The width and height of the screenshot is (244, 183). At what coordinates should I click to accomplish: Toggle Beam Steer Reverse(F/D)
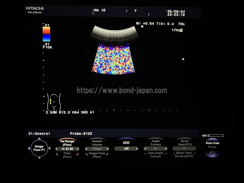pyautogui.click(x=184, y=155)
